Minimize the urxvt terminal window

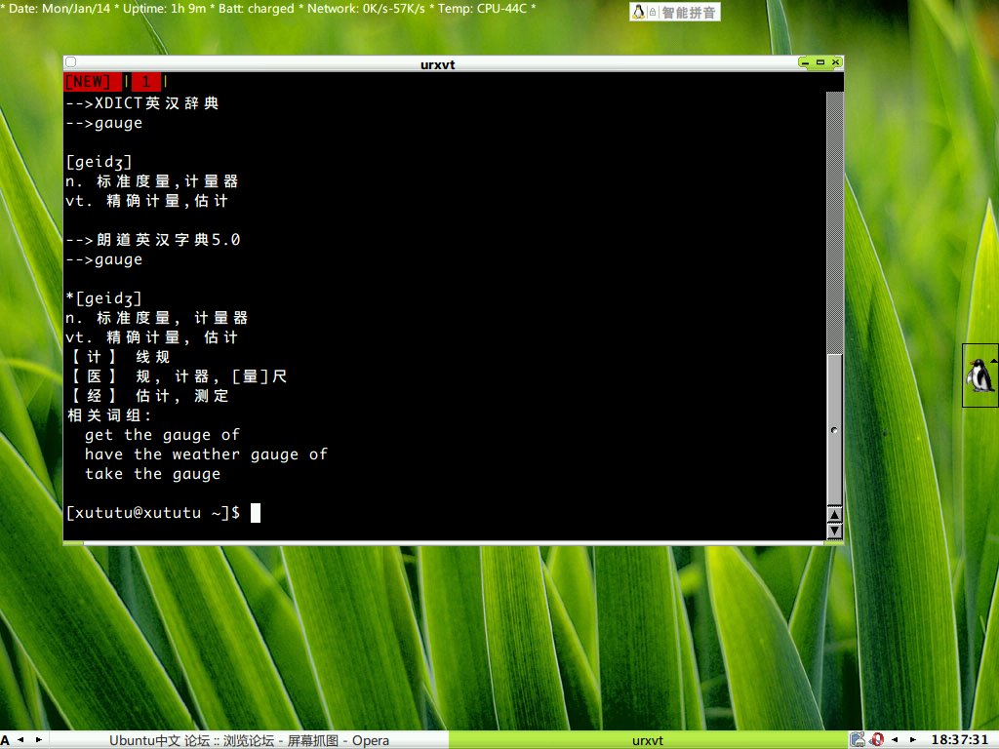[x=805, y=62]
